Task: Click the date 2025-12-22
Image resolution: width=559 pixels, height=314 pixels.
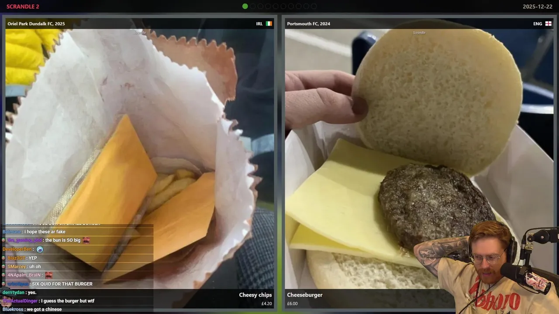Action: tap(537, 7)
